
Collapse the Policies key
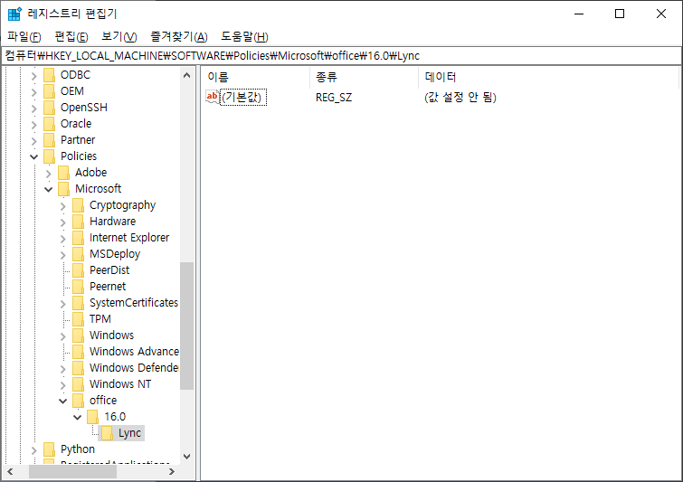click(34, 156)
